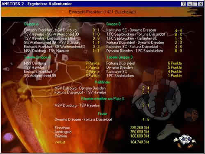
Task: Click the 4:4 score of Karlsruher SC - Dynamo Dresden
Action: [x=178, y=31]
